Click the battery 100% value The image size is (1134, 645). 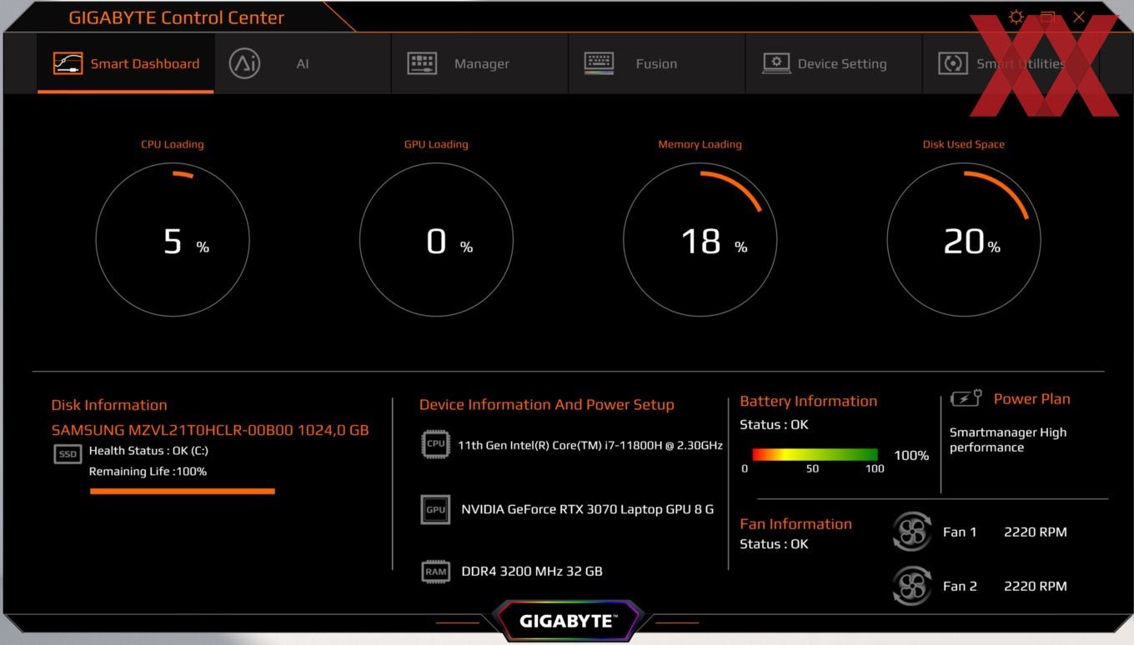click(x=911, y=455)
